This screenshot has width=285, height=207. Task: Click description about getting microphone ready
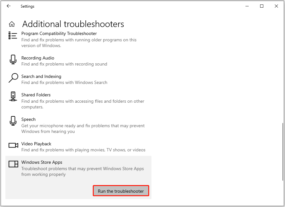pos(83,128)
